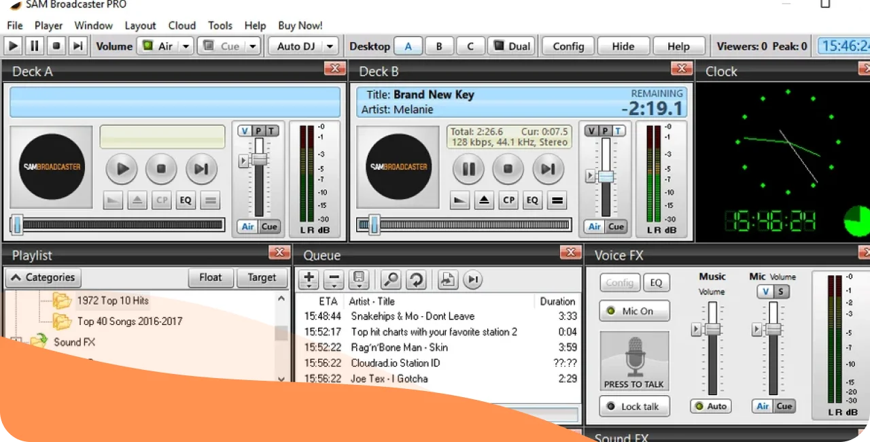Open the EQ on Deck B

pos(532,201)
